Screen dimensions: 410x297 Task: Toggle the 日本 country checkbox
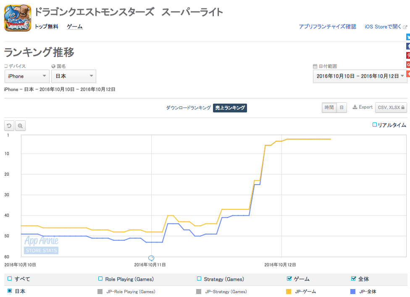click(10, 291)
